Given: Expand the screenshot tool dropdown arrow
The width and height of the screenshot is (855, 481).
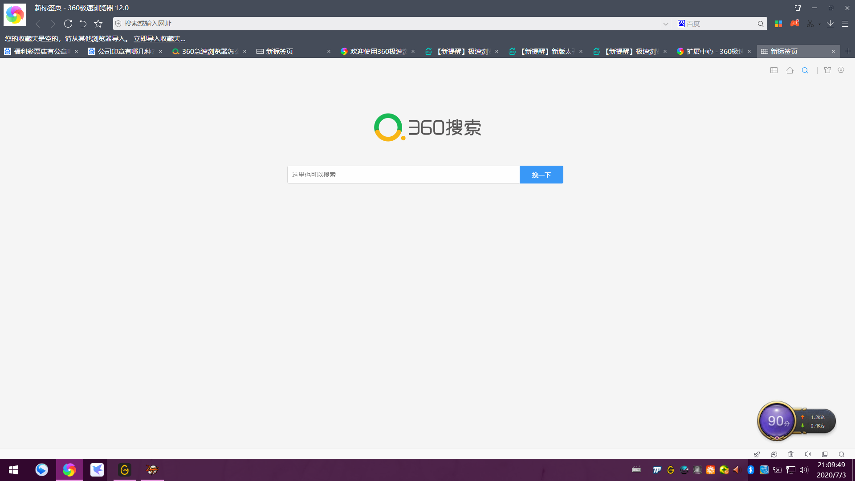Looking at the screenshot, I should pos(819,24).
